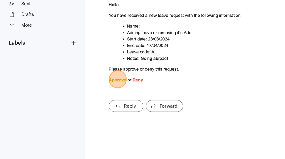Expand More using the chevron arrow
Image resolution: width=285 pixels, height=159 pixels.
coord(12,25)
